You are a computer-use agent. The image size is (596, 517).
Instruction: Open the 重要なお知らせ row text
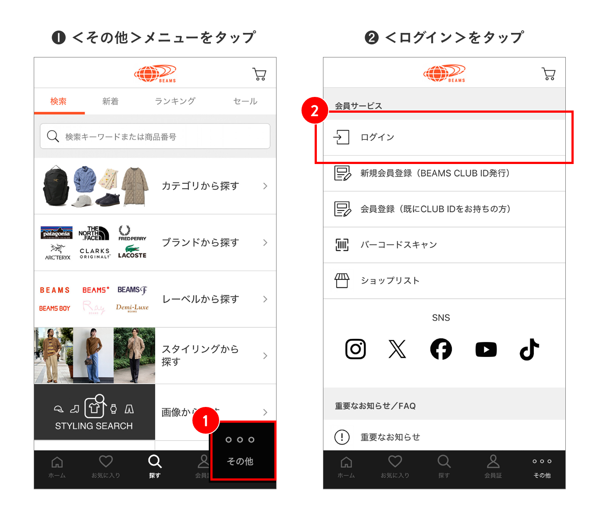390,437
